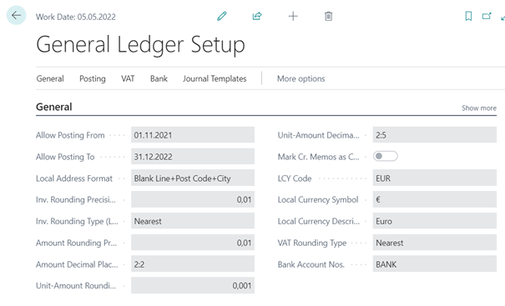Click Show more in General section
Viewport: 505px width, 306px height.
point(479,108)
